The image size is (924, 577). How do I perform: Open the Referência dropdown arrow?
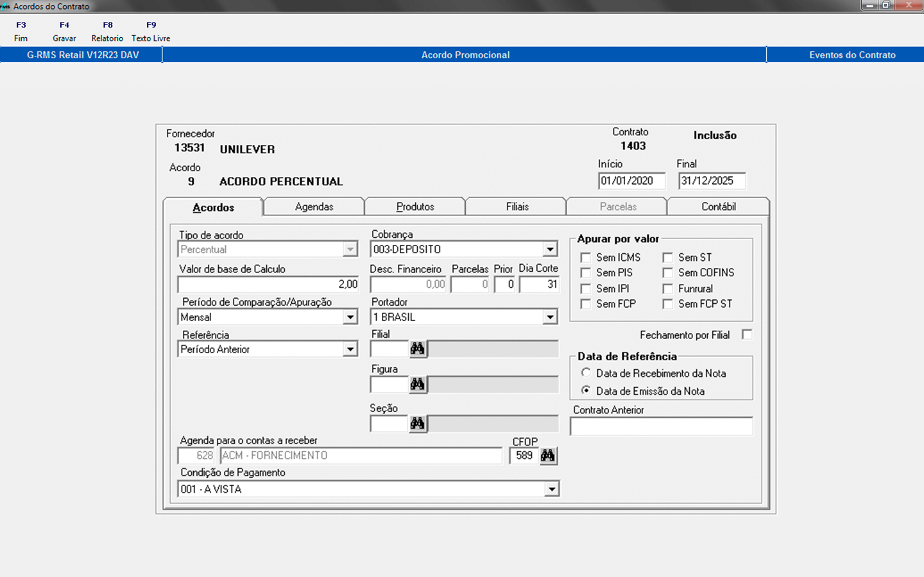point(350,349)
